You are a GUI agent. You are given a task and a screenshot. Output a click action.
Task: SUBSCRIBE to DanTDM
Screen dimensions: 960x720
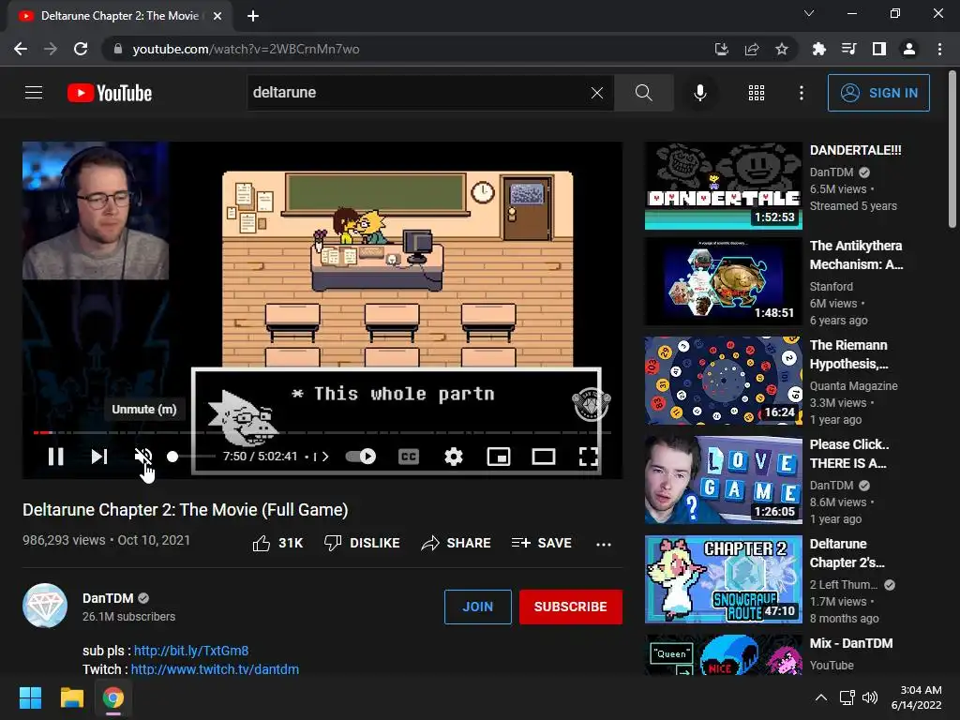[x=571, y=607]
